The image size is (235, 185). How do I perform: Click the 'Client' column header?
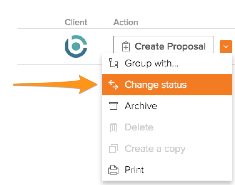75,22
